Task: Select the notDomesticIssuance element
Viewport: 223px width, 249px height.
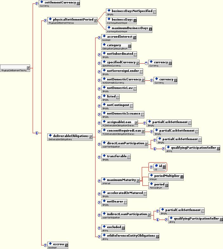Action: [123, 115]
